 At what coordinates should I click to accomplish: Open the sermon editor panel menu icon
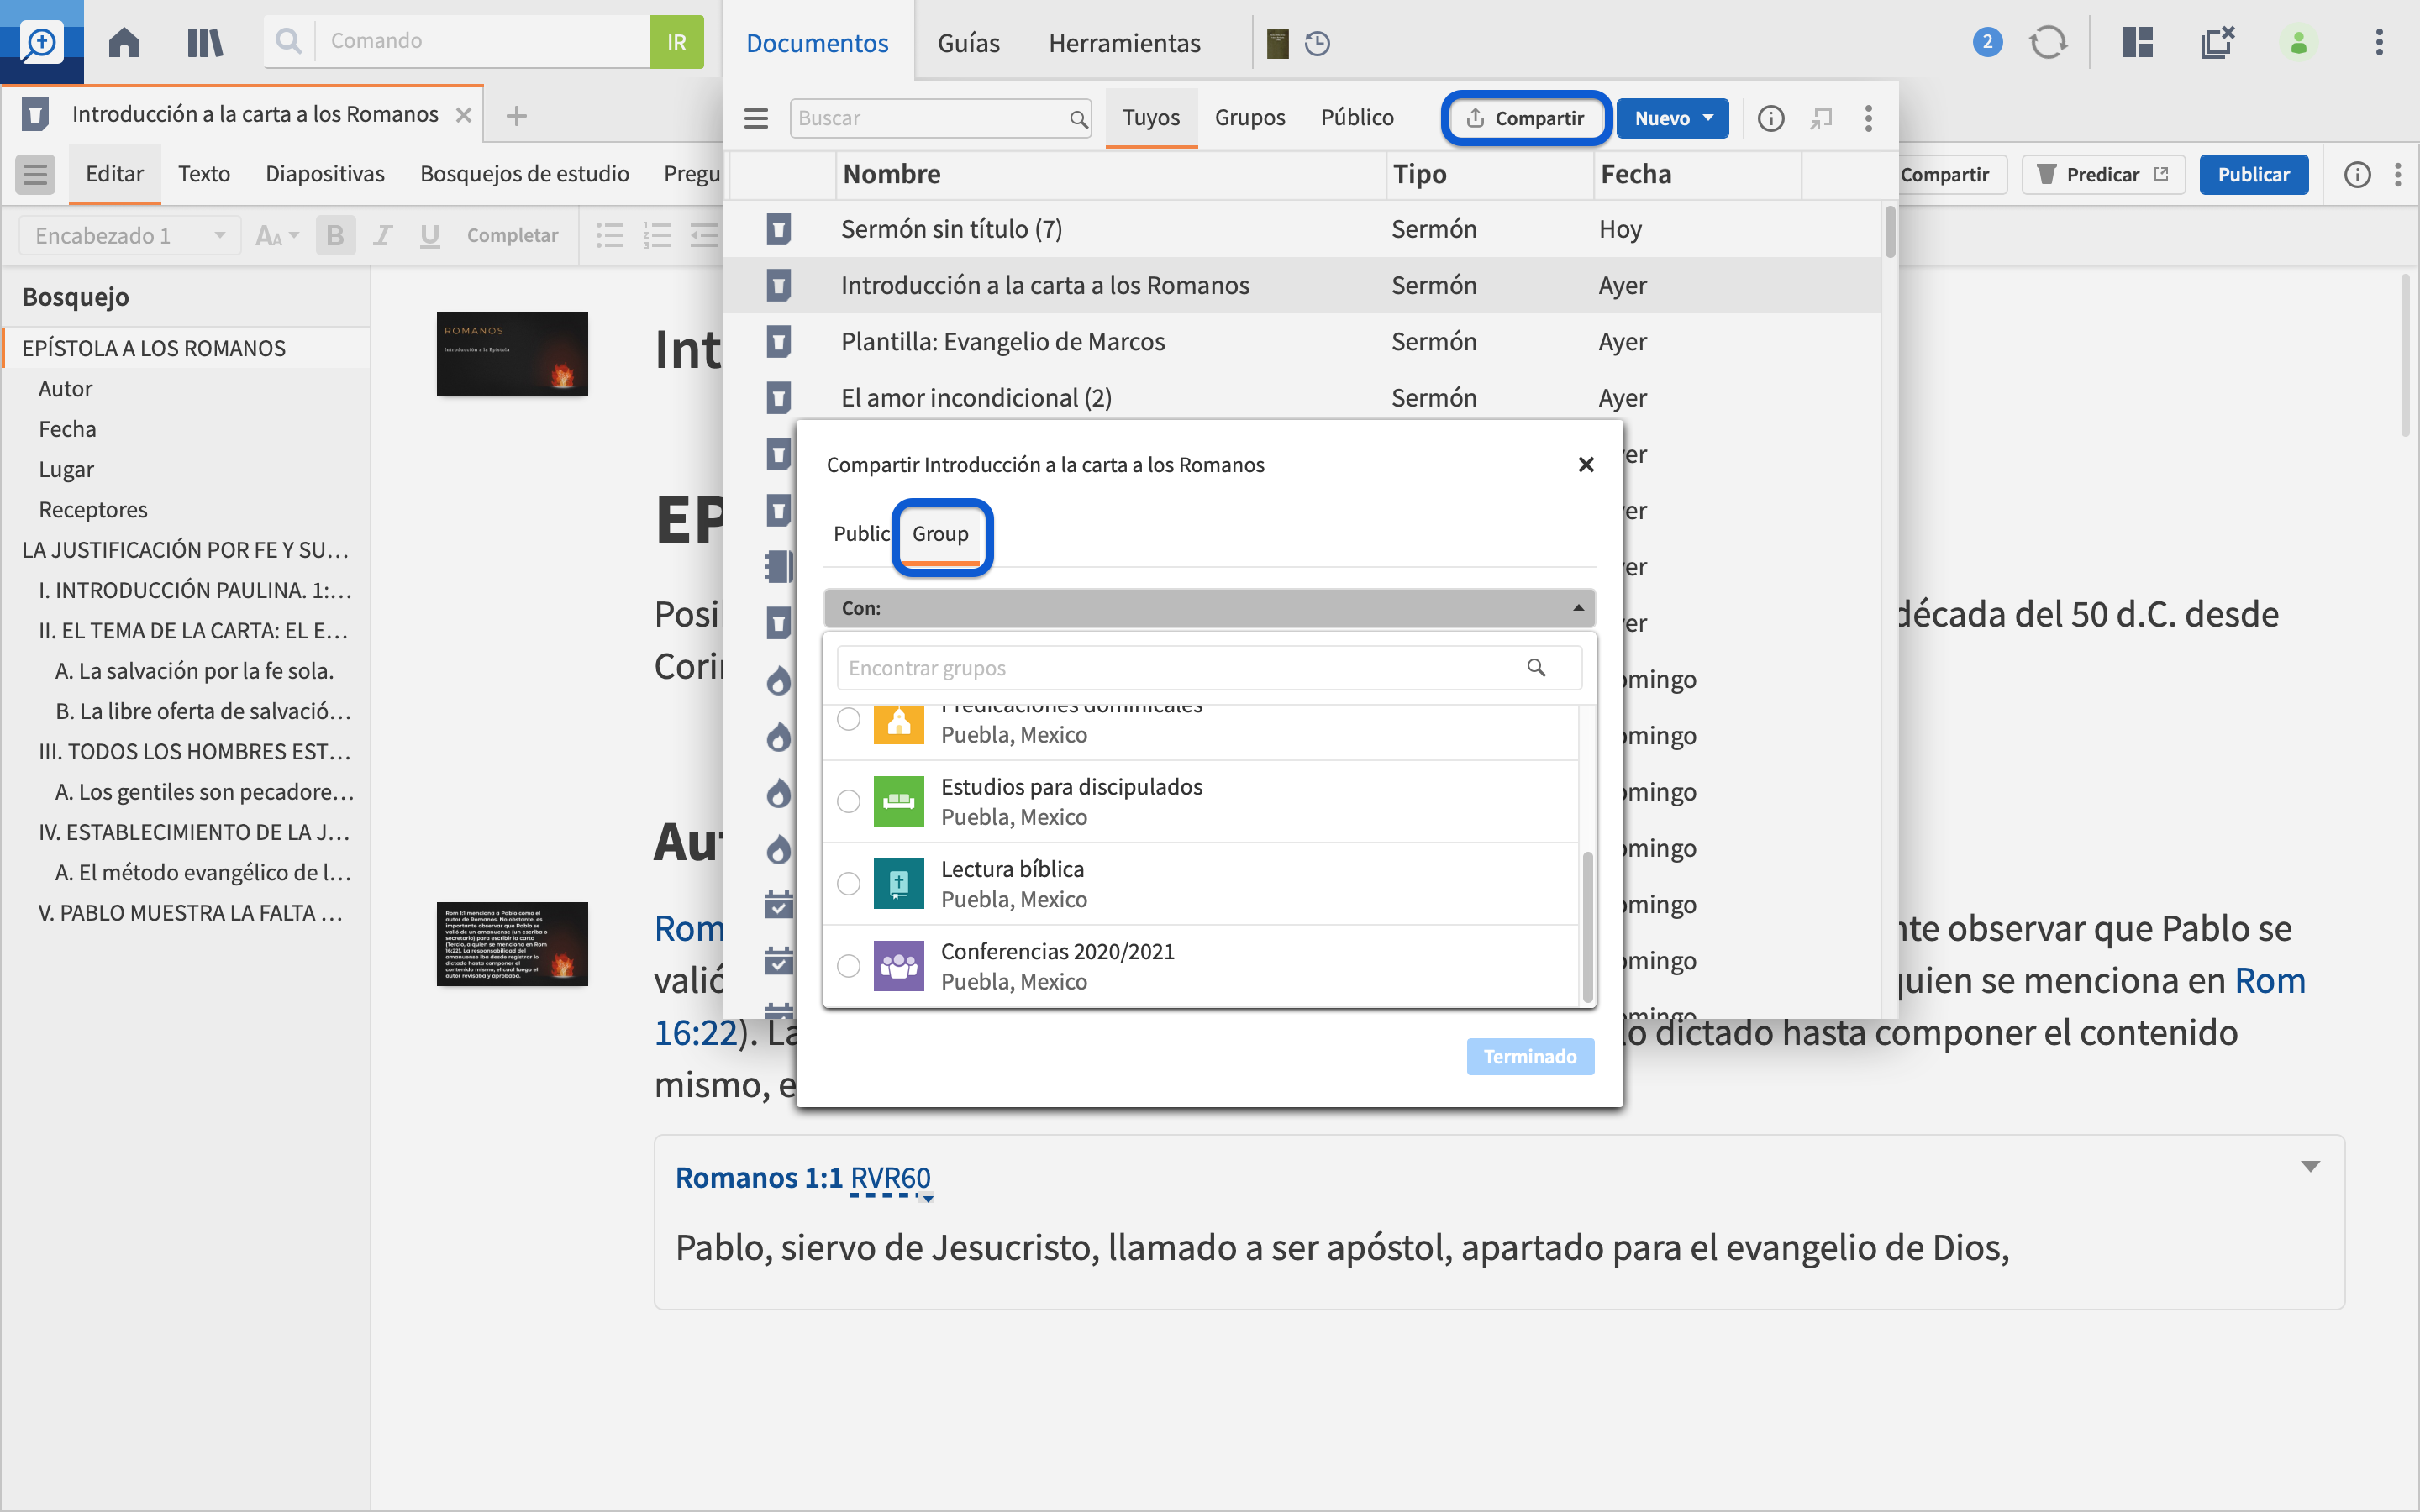[x=35, y=174]
